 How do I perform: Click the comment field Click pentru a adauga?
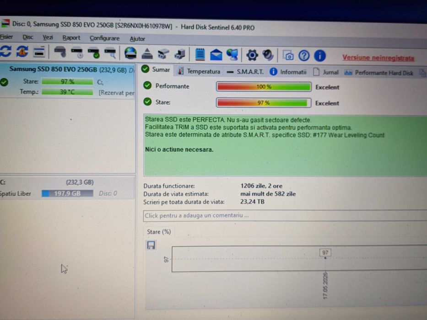click(x=285, y=215)
